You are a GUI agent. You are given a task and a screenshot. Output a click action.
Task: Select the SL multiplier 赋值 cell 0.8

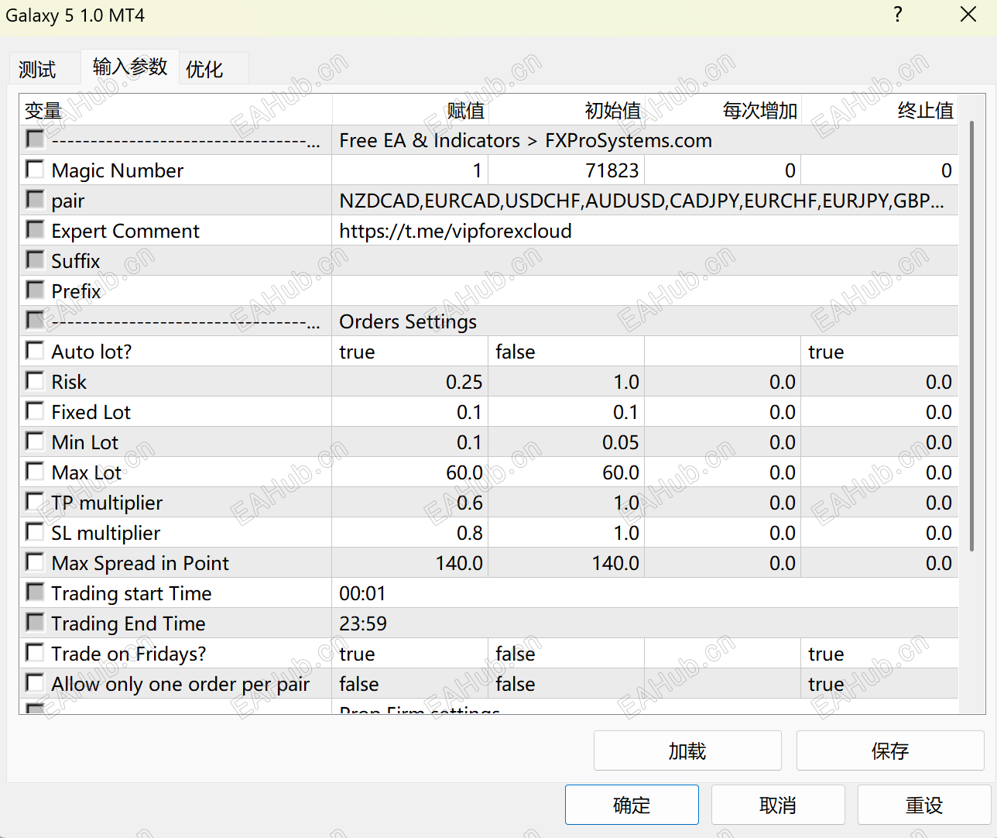click(410, 533)
